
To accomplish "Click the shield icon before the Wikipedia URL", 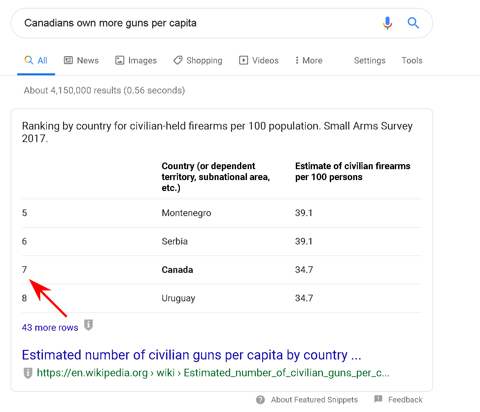I will [28, 373].
